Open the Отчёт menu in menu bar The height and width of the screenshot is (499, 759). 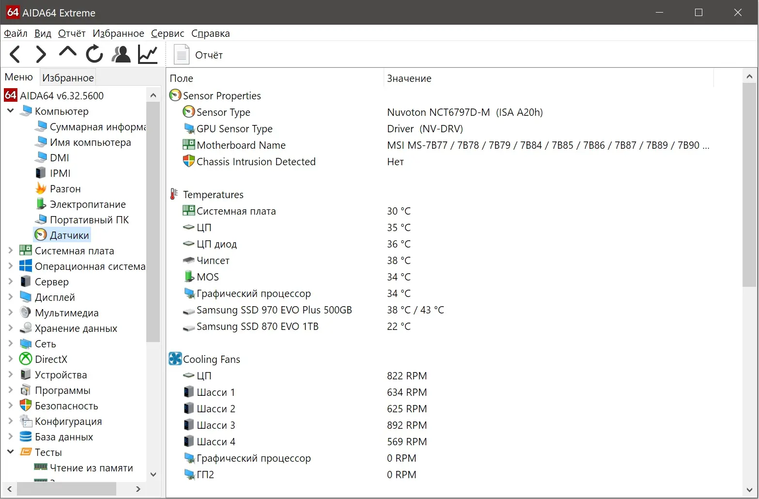72,33
